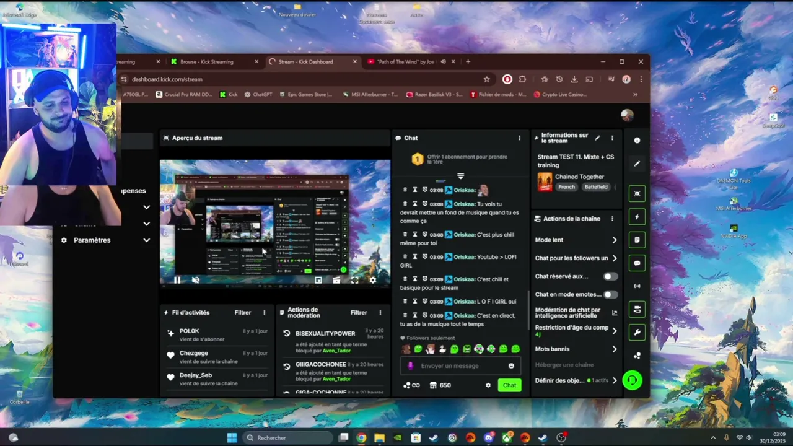Open a new browser tab
This screenshot has width=793, height=446.
tap(468, 61)
